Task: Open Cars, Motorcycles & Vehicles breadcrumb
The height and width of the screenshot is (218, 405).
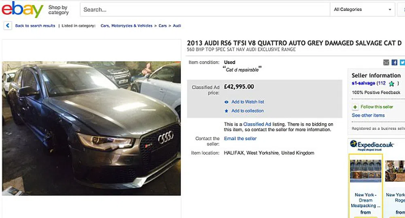Action: pos(126,26)
